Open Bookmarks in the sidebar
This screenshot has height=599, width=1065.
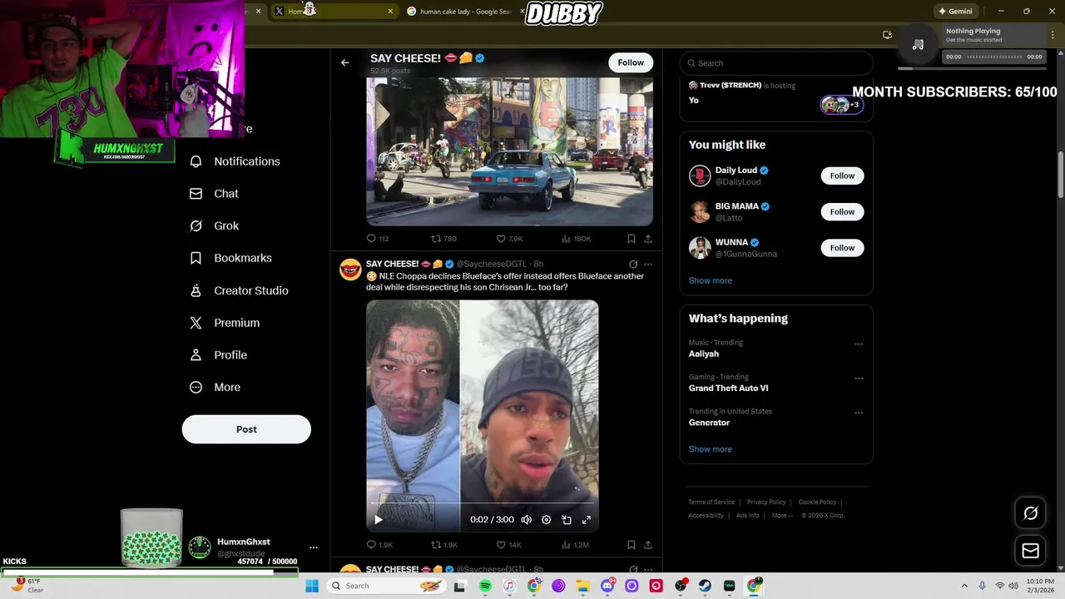[x=230, y=258]
